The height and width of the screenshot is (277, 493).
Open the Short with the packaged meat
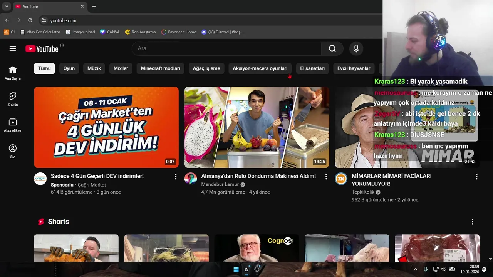pos(437,248)
